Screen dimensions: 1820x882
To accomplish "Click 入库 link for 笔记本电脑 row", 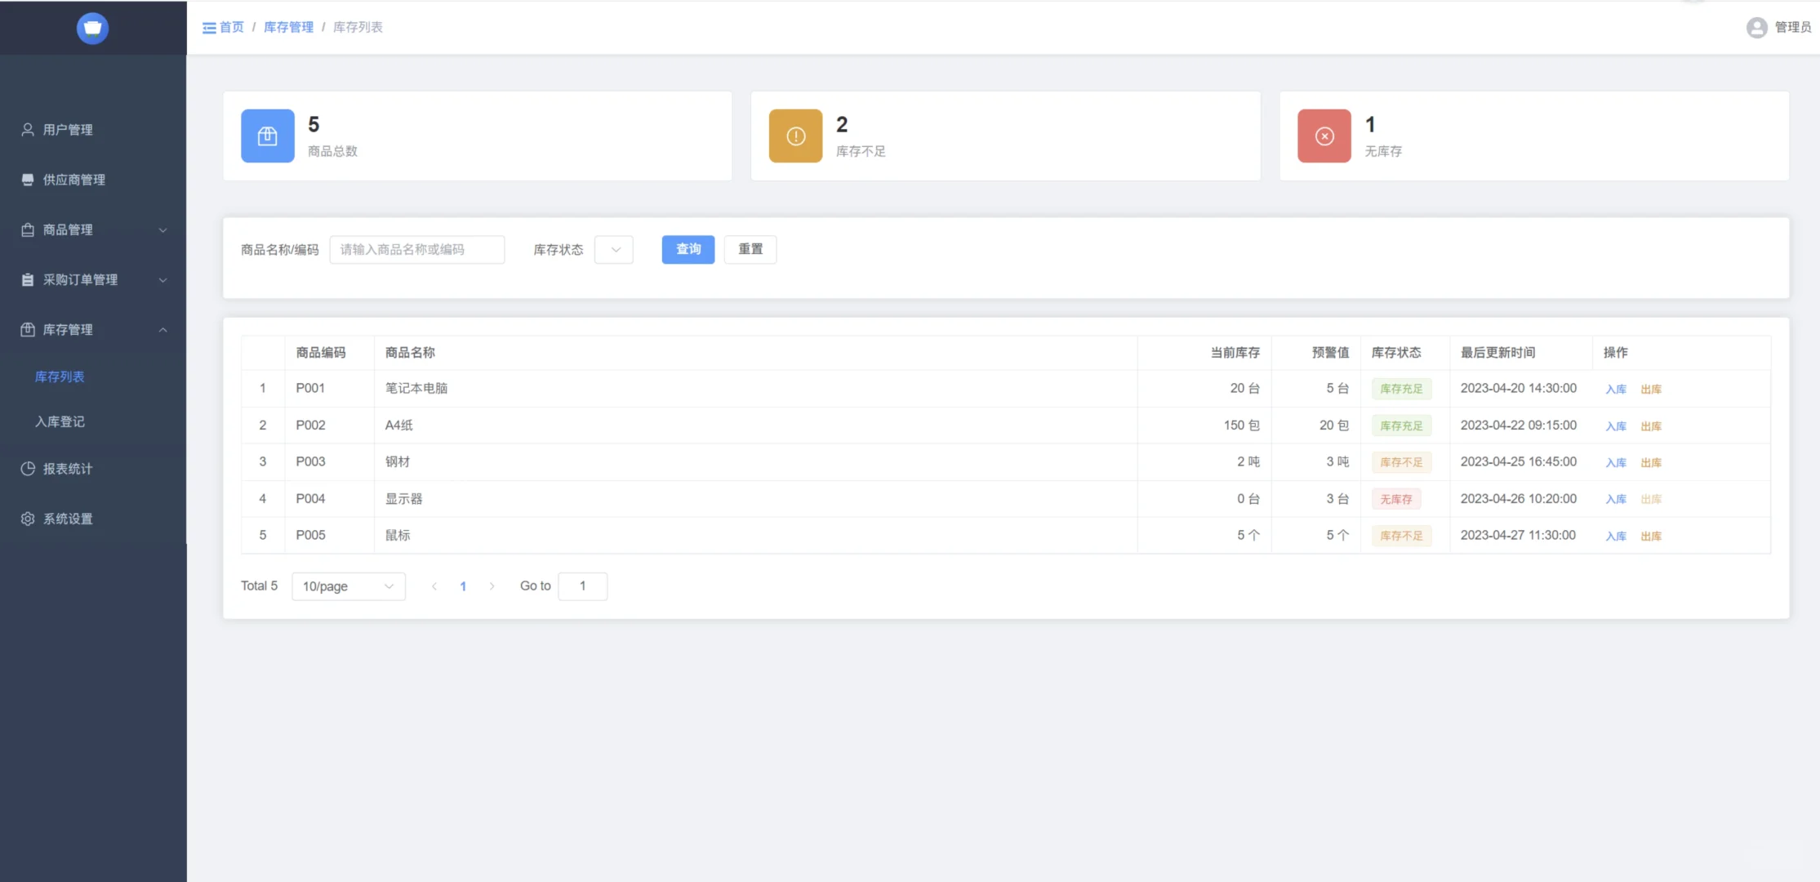I will point(1615,390).
